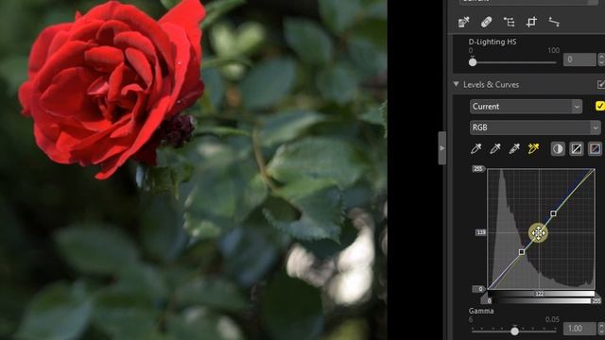The height and width of the screenshot is (340, 605).
Task: Click the Gamma value field showing 1.00
Action: click(x=579, y=329)
